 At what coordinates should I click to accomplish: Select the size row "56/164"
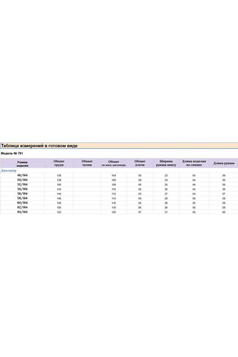tap(119, 194)
